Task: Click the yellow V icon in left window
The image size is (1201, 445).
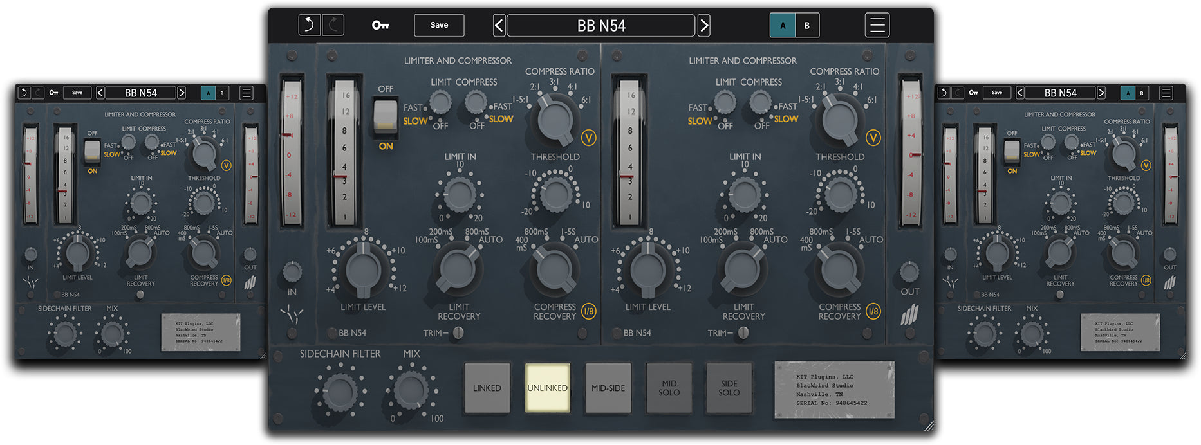Action: (226, 165)
